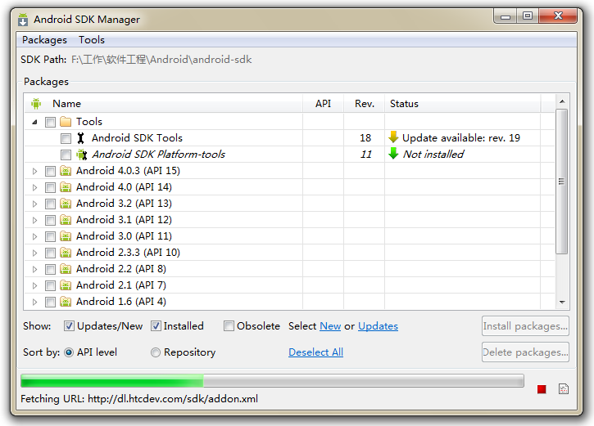Click the Android 2.3.3 (API 10) folder icon

66,253
